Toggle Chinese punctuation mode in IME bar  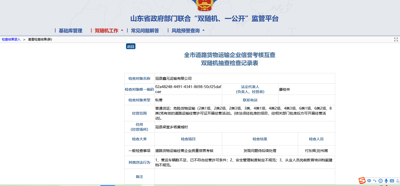tap(375, 181)
